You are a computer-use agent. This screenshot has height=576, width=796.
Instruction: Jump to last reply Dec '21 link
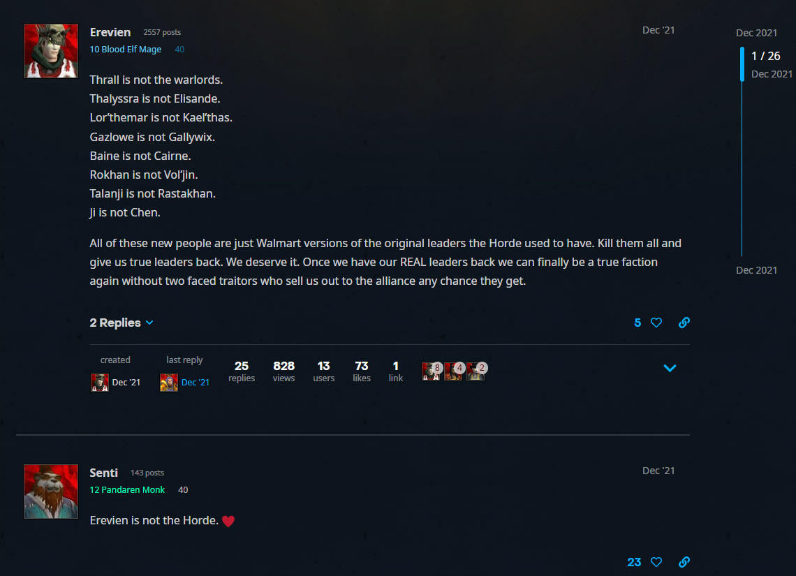(x=196, y=382)
